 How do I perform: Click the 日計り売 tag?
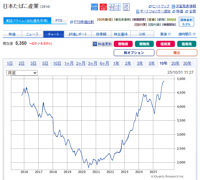[155, 24]
